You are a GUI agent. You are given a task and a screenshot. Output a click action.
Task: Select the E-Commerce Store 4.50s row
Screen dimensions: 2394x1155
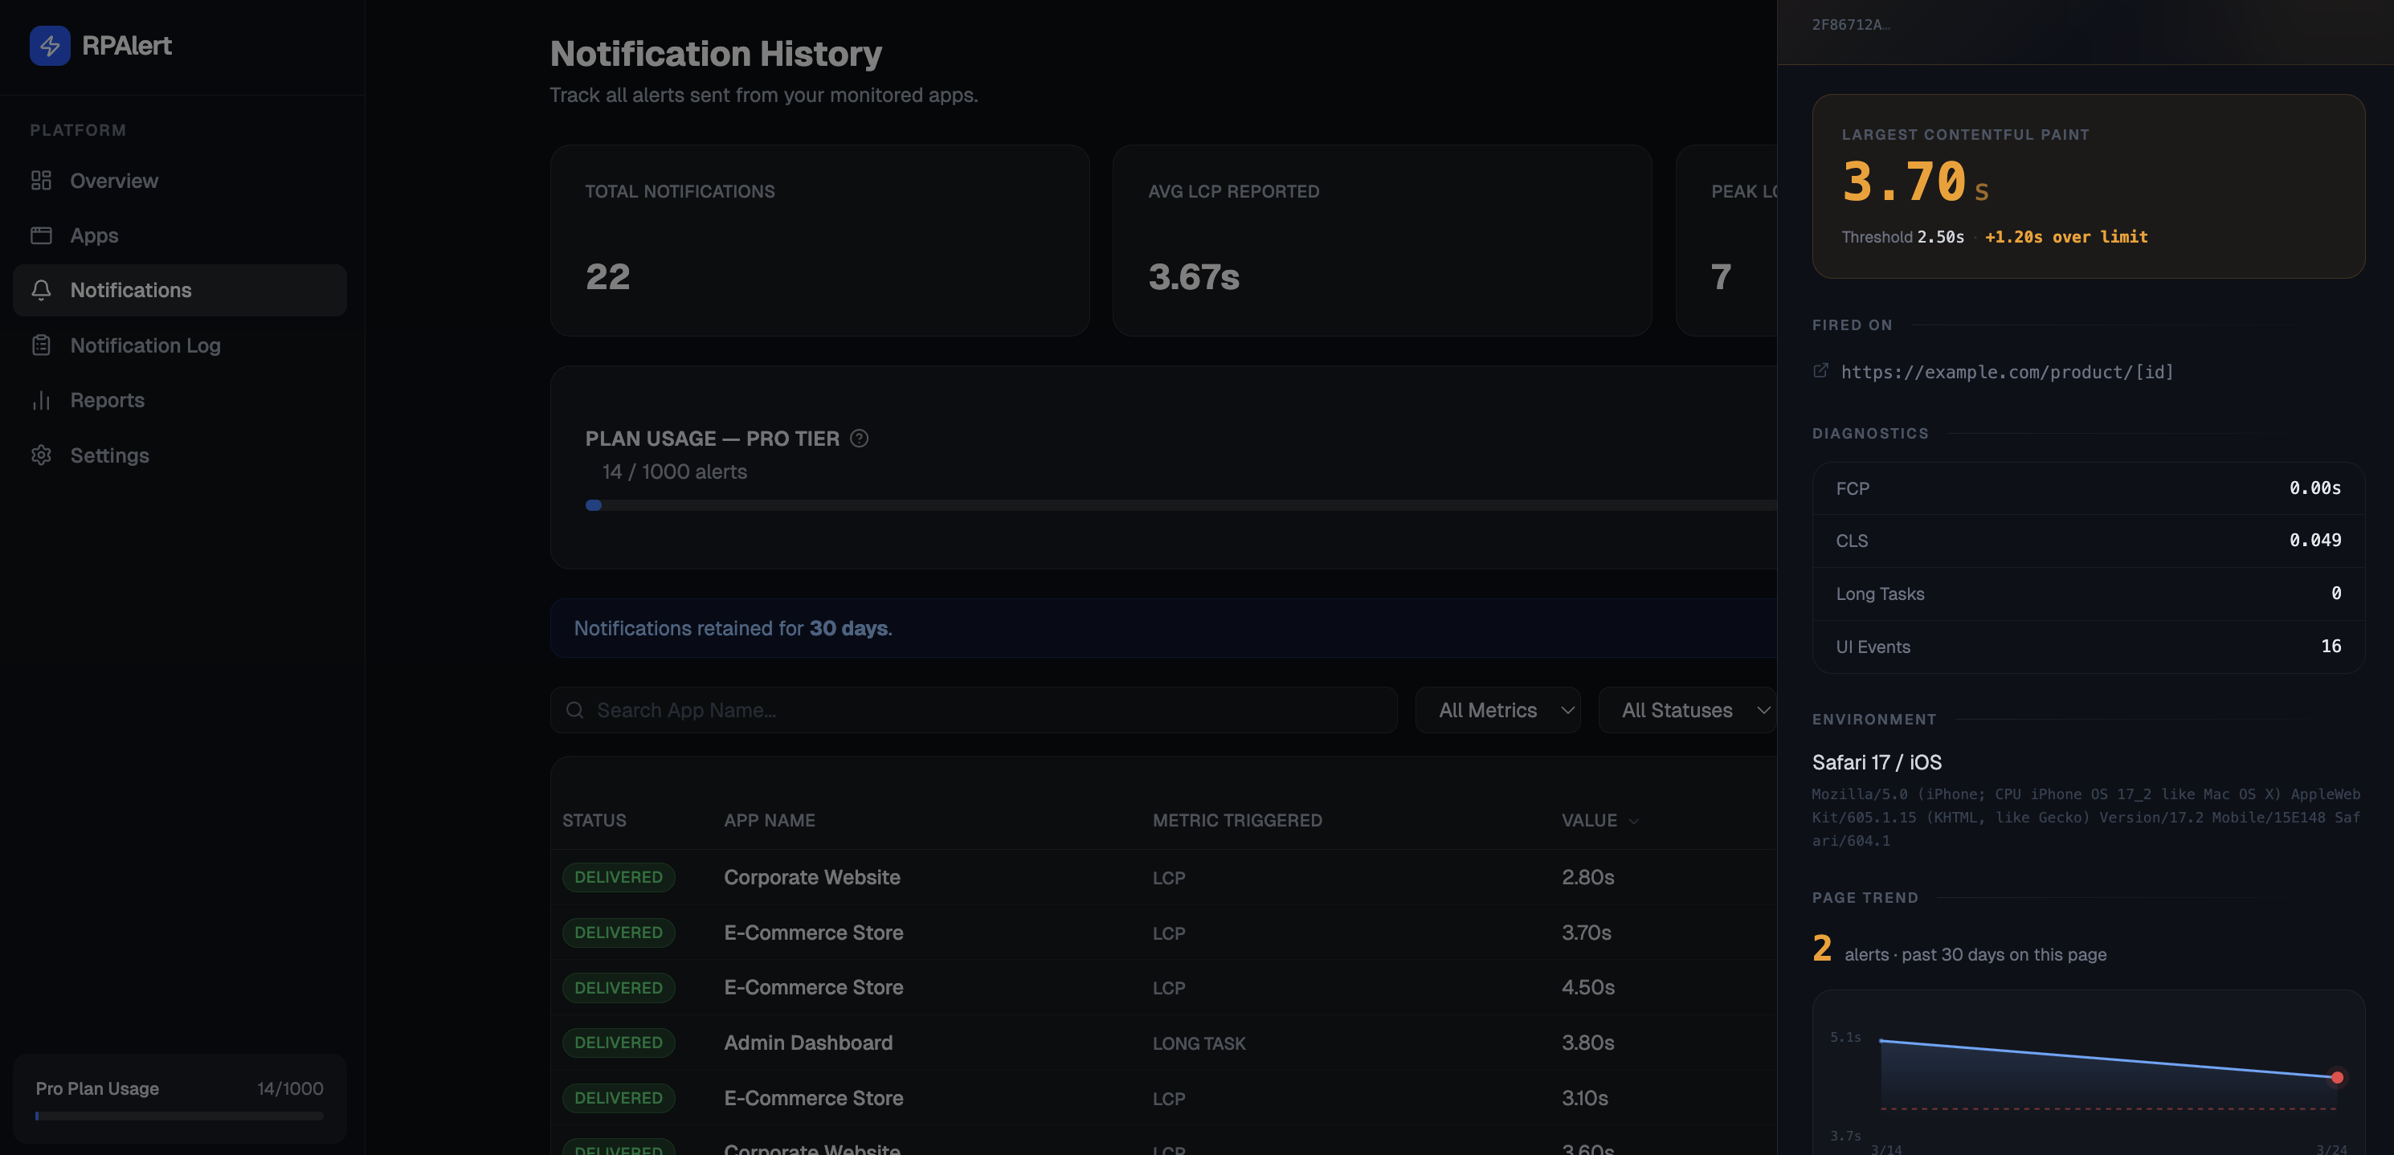click(x=1163, y=987)
